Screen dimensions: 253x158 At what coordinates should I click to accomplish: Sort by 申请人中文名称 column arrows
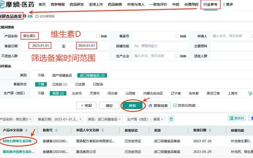103,130
